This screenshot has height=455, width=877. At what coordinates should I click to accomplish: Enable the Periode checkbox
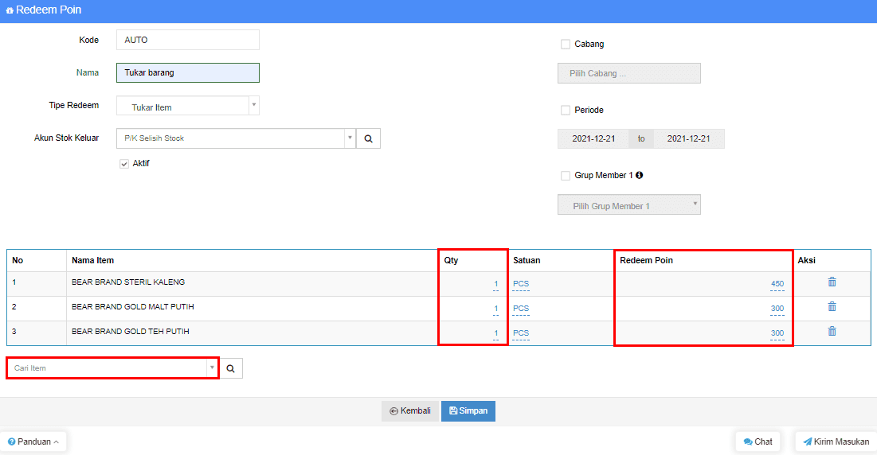tap(566, 110)
